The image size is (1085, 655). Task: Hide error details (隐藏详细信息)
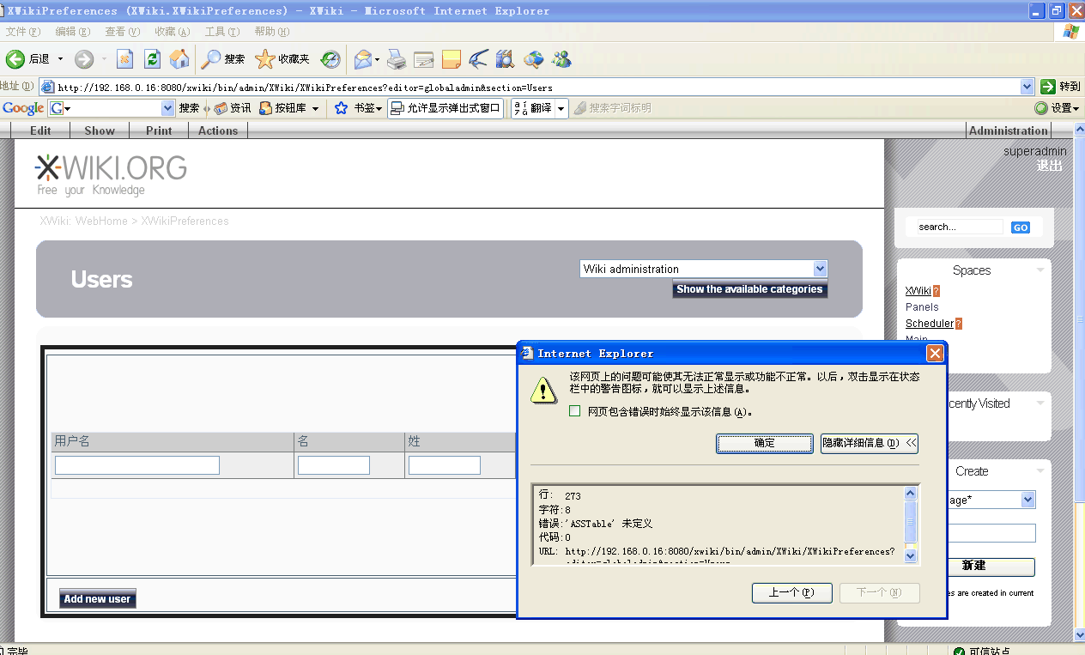point(870,443)
